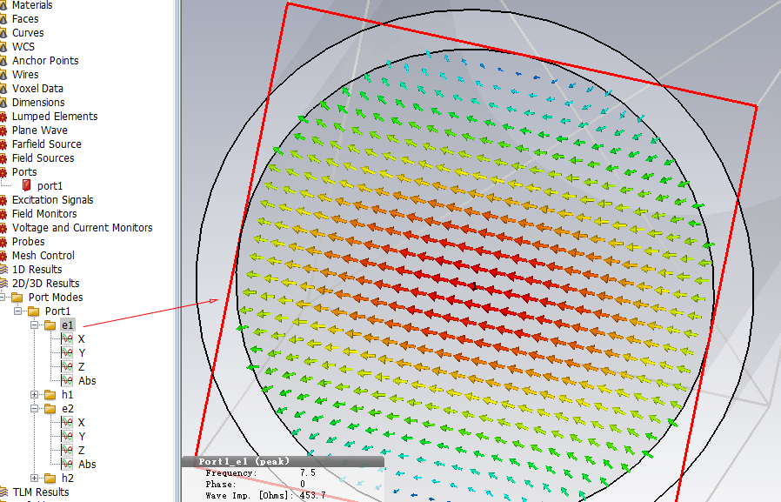Open the e2 Abs result icon
This screenshot has width=781, height=502.
coord(67,465)
